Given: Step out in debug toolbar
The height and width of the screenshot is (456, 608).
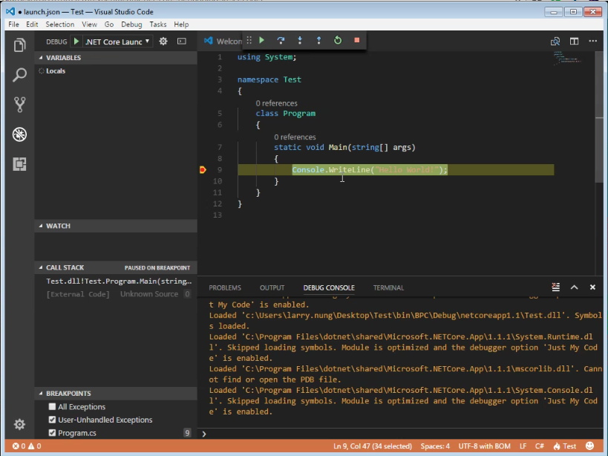Looking at the screenshot, I should [318, 40].
